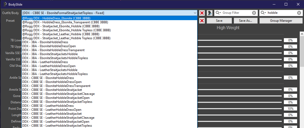
Task: Select 'DDX - CBBE SE - LeatherHobbleStraitjacketOpen'
Action: (x=109, y=122)
